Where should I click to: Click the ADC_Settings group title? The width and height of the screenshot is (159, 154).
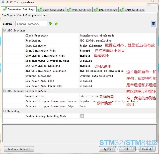(x=17, y=30)
